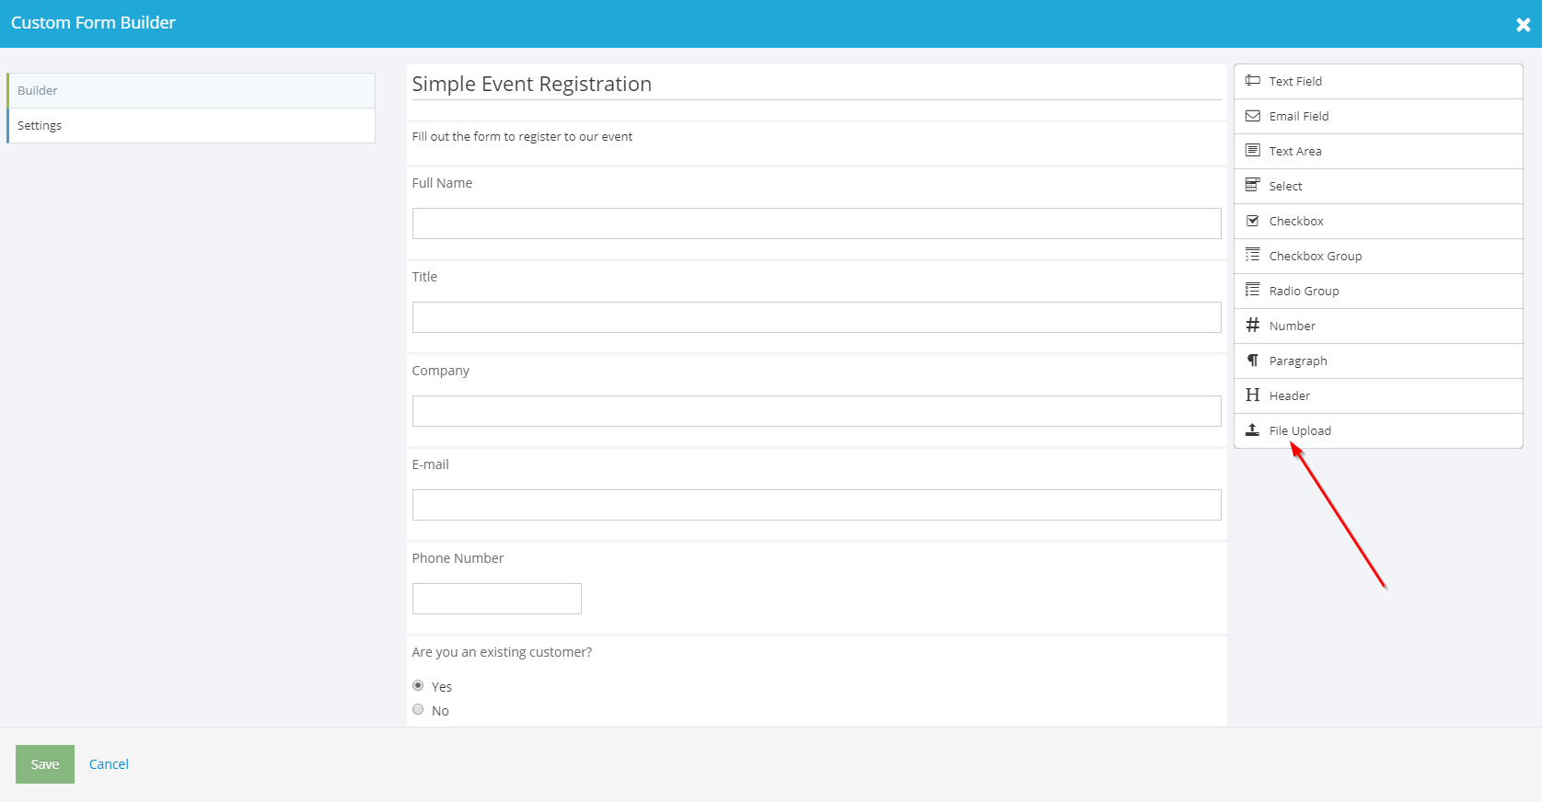The height and width of the screenshot is (802, 1542).
Task: Click the File Upload icon
Action: pos(1252,430)
